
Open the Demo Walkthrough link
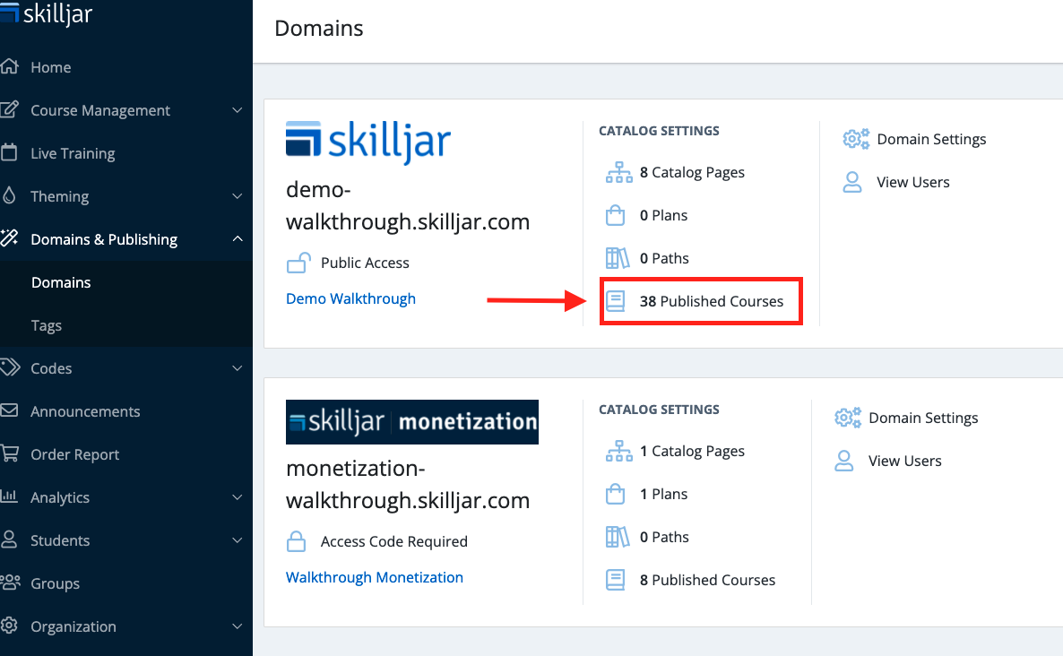(350, 298)
